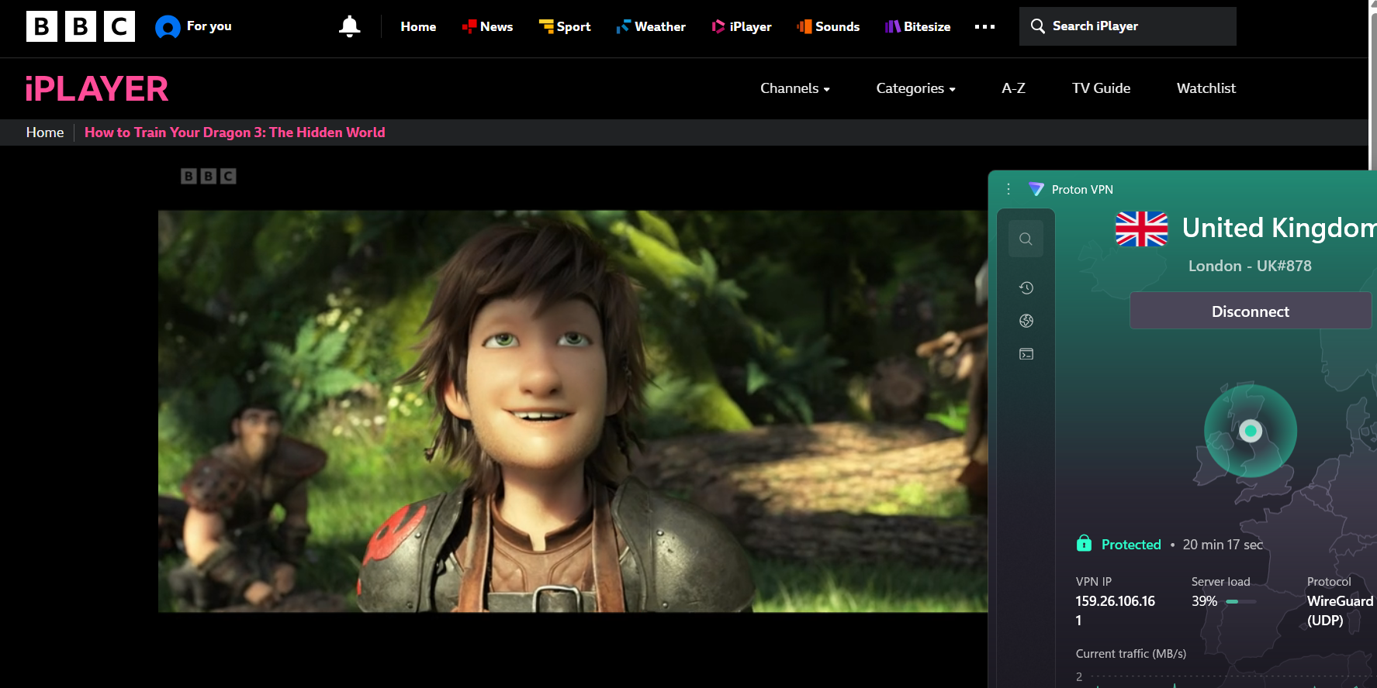This screenshot has height=688, width=1377.
Task: Click the Home breadcrumb link
Action: (x=45, y=132)
